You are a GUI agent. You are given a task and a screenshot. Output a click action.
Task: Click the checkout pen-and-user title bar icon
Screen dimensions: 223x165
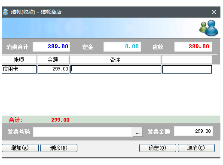click(x=6, y=12)
